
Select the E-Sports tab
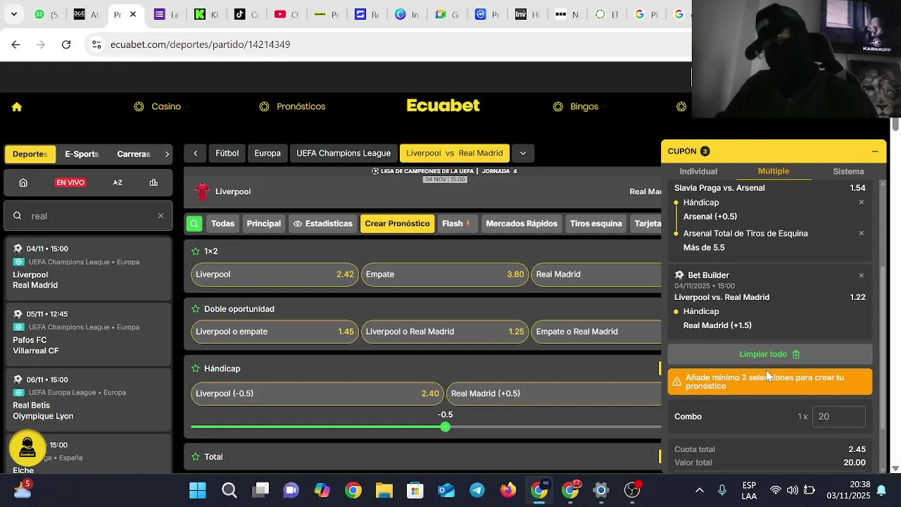coord(82,154)
